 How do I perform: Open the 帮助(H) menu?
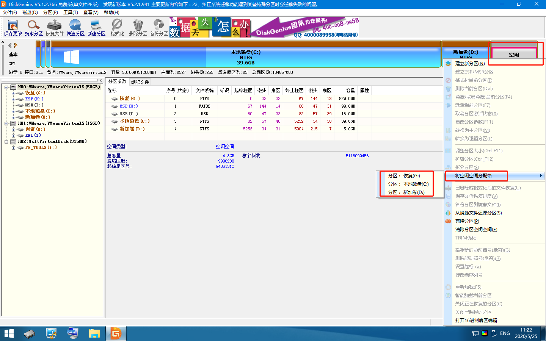coord(111,13)
